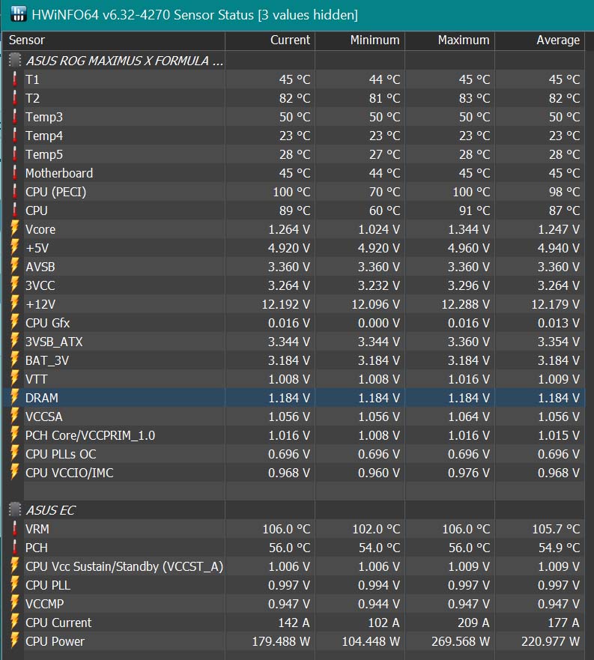Select the ASUS ROG MAXIMUS X FORMULA group row
The image size is (594, 660).
pyautogui.click(x=294, y=61)
